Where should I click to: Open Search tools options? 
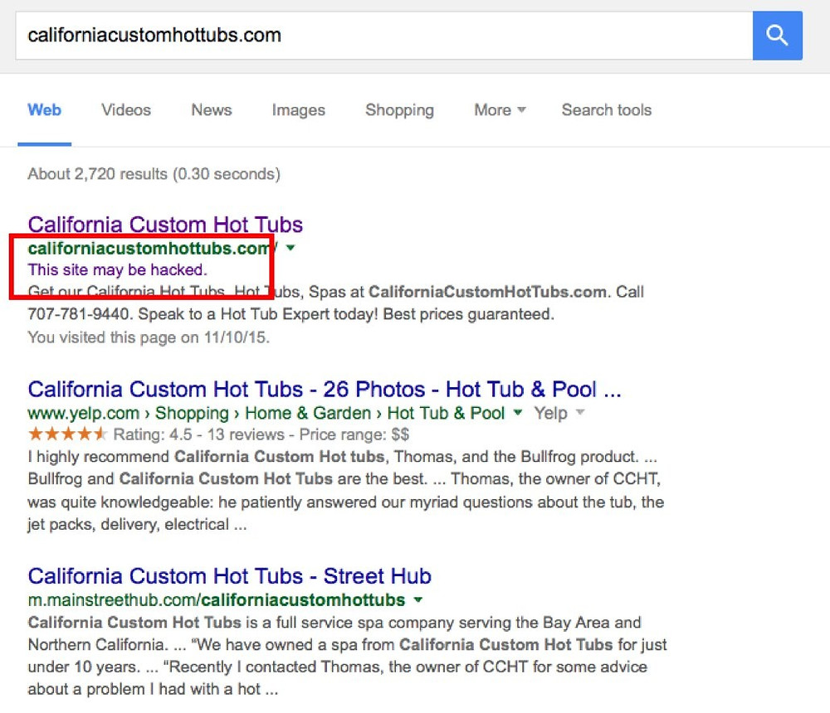[607, 110]
